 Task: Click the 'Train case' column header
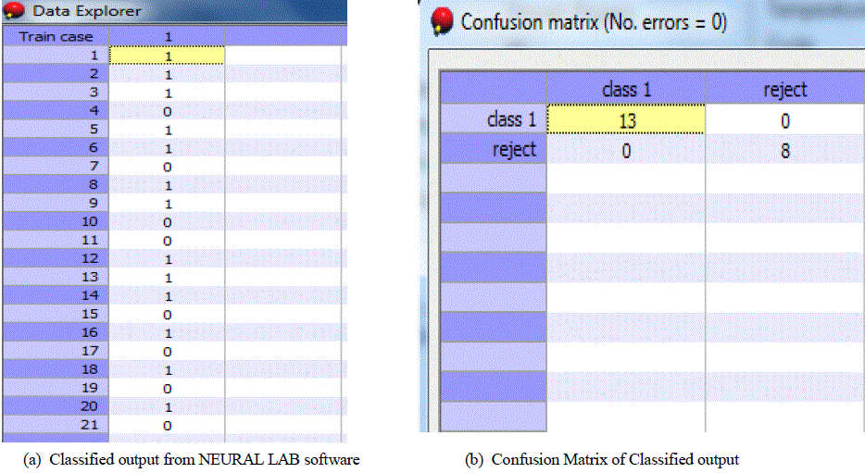(55, 37)
